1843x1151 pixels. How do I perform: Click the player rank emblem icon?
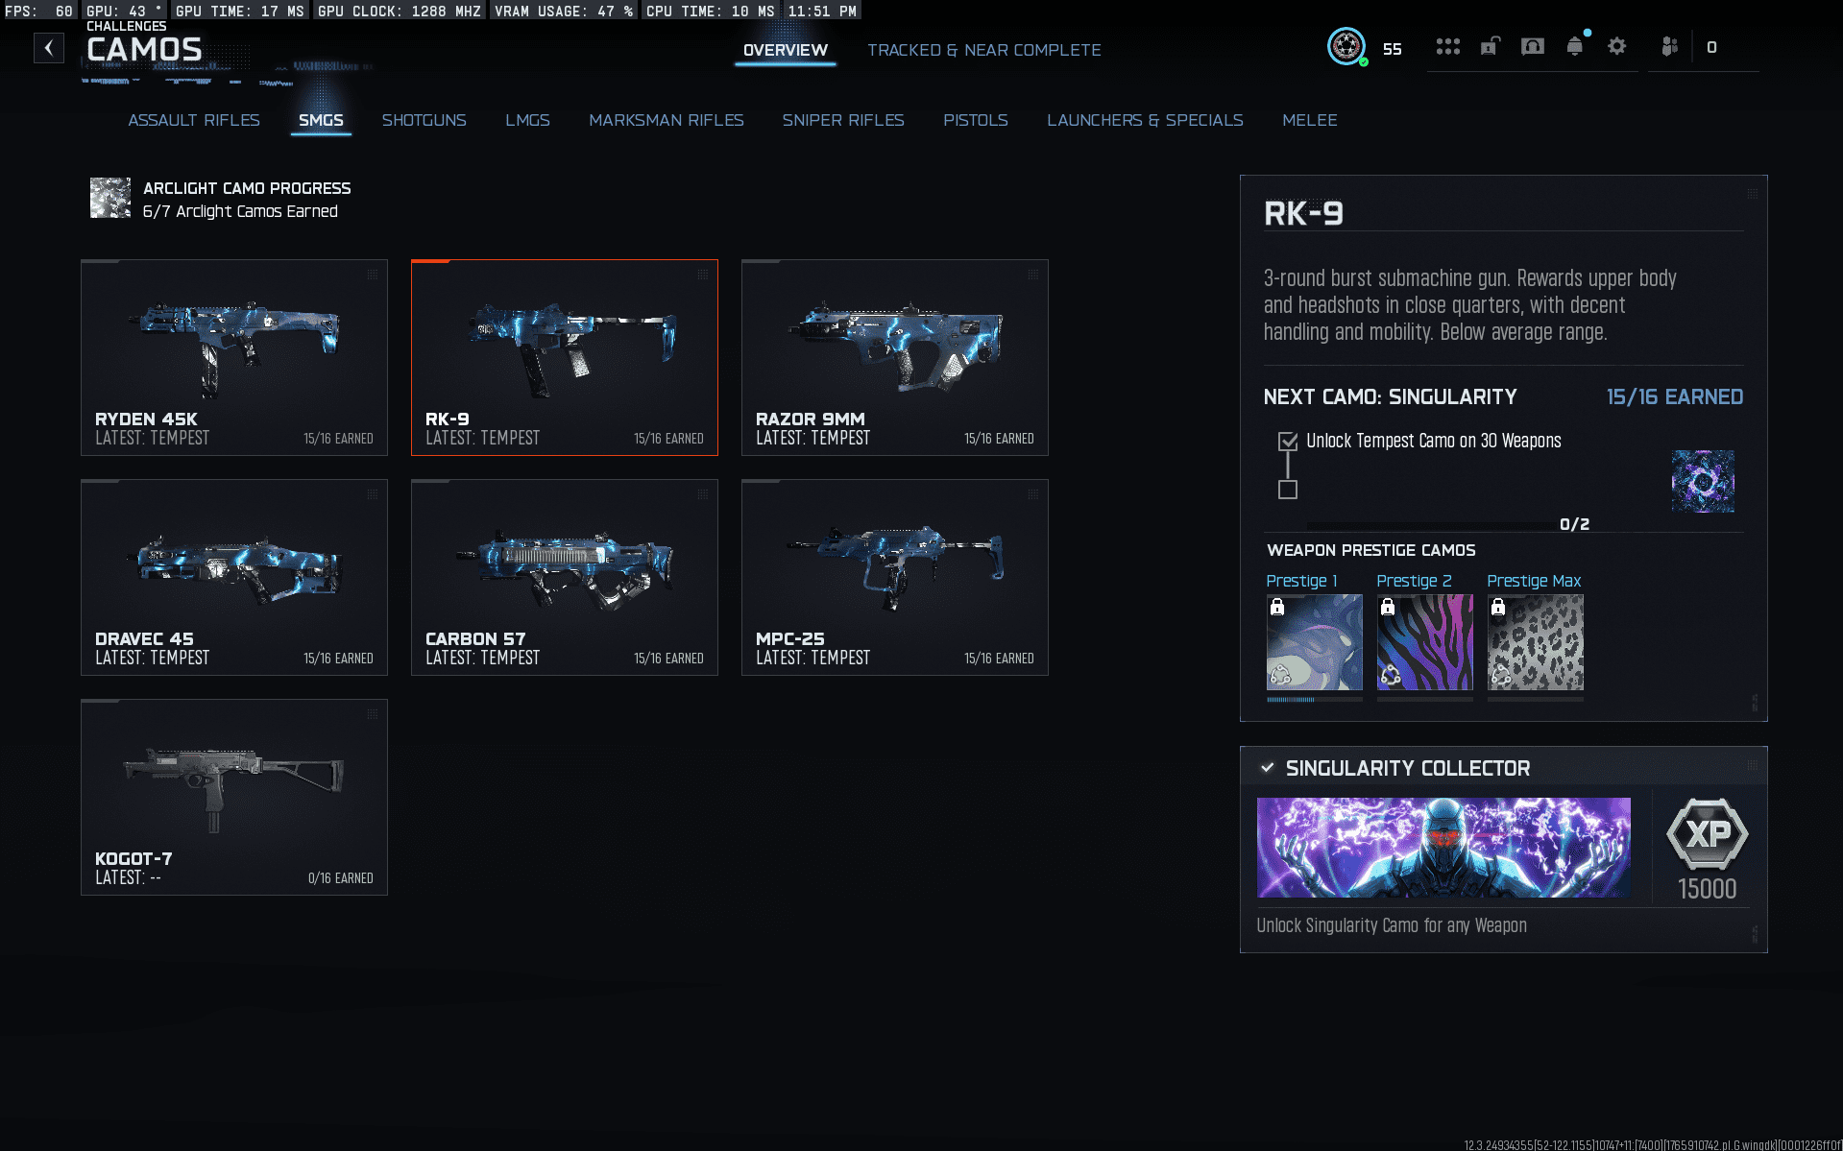point(1346,47)
